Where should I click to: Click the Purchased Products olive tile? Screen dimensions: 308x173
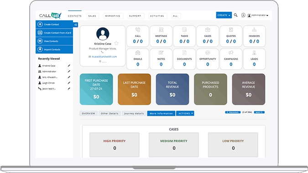pyautogui.click(x=210, y=89)
